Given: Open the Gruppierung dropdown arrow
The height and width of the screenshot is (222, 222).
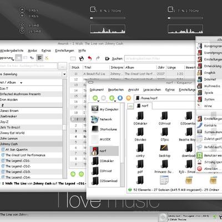Looking at the screenshot, I should tap(13, 60).
